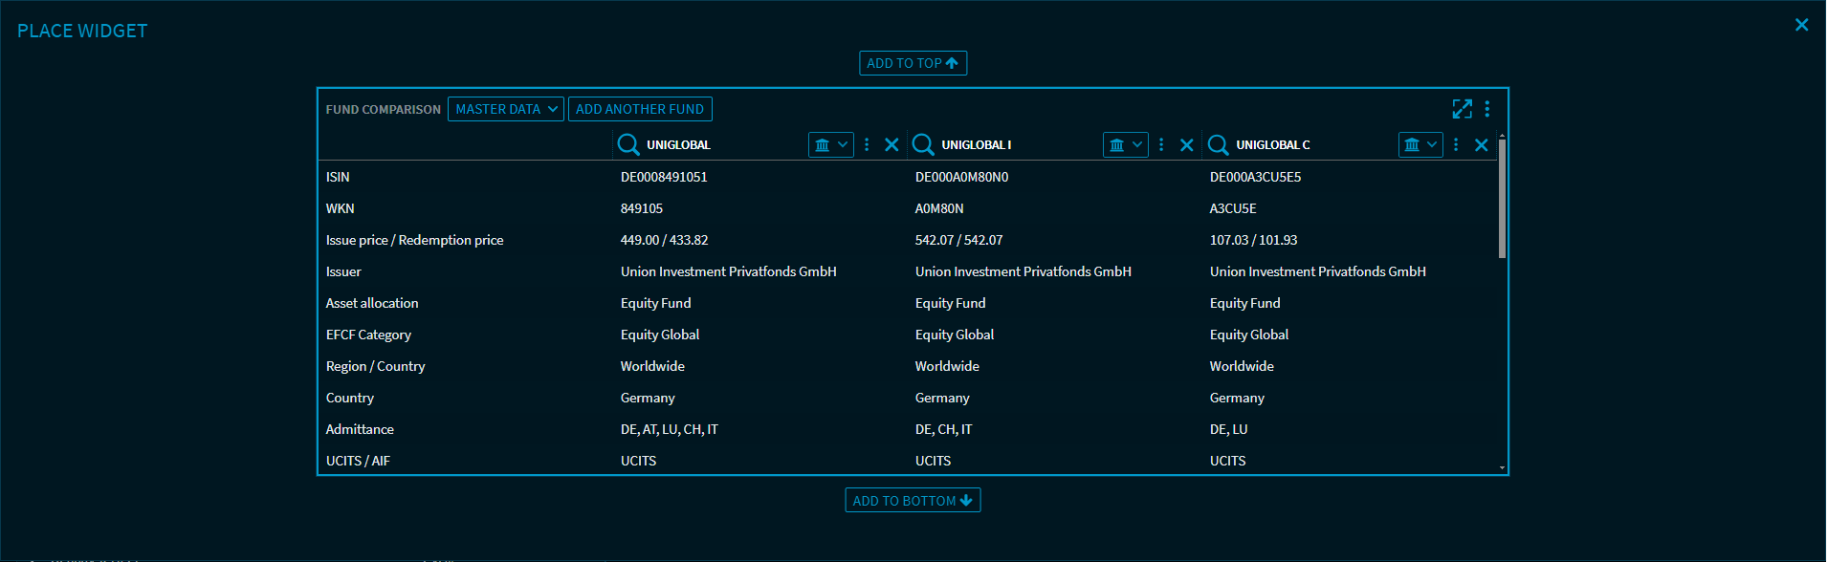The image size is (1827, 562).
Task: Open three-dot menu for UNIGLOBAL I column
Action: [1161, 144]
